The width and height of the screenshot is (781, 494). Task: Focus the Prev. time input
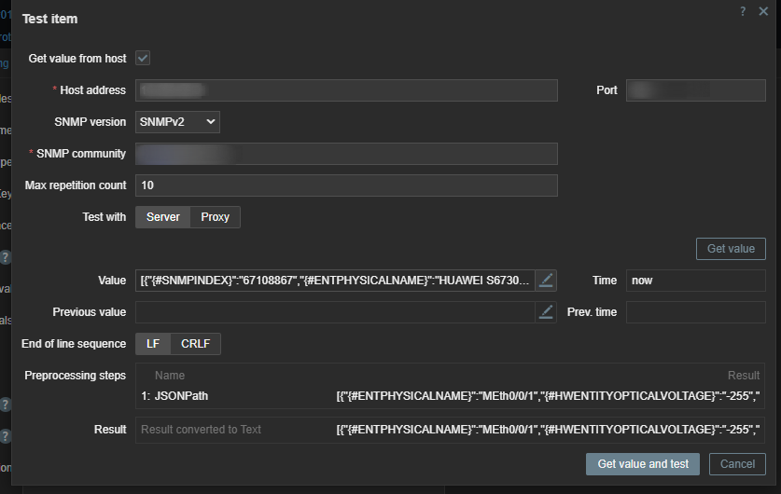tap(695, 312)
